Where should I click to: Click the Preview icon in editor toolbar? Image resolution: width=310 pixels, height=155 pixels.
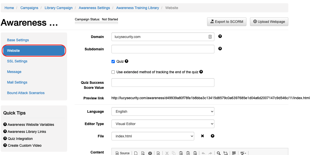143,153
